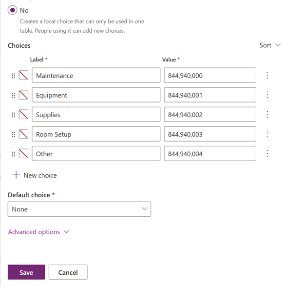Screen dimensions: 285x287
Task: Open more options for Other choice
Action: point(267,154)
